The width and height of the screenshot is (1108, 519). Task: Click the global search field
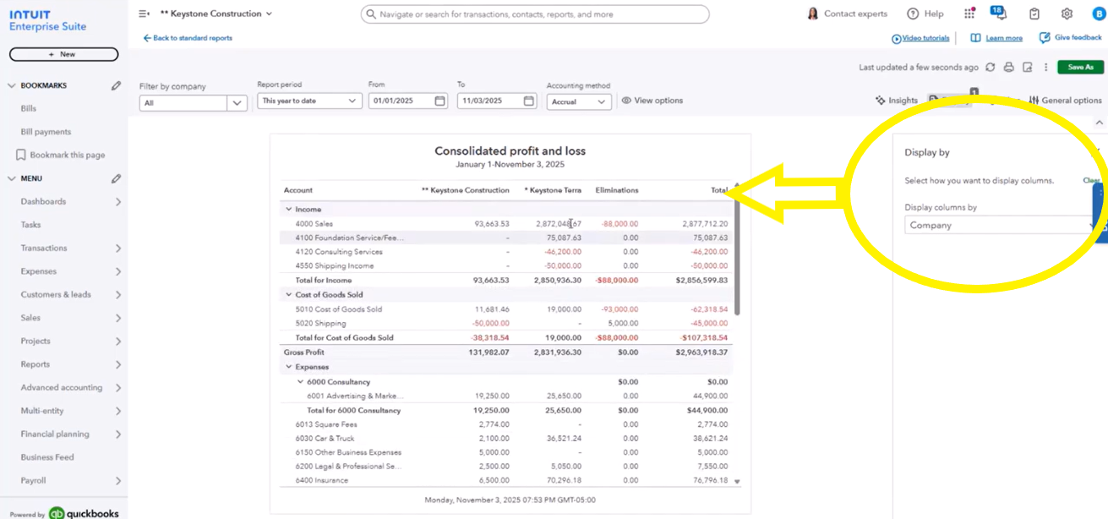coord(535,14)
